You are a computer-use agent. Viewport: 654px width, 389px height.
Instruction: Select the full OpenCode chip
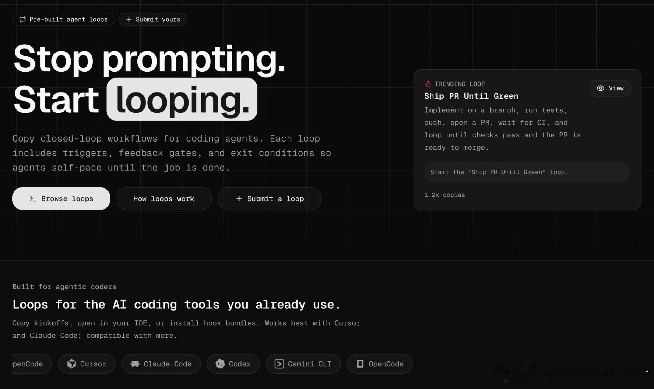point(379,364)
